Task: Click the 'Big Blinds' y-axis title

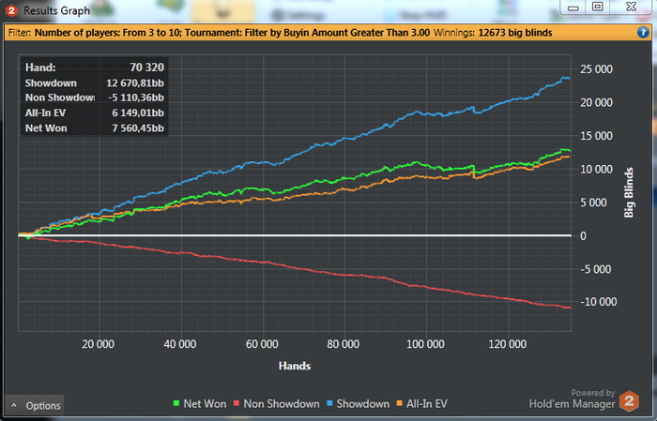Action: (629, 192)
